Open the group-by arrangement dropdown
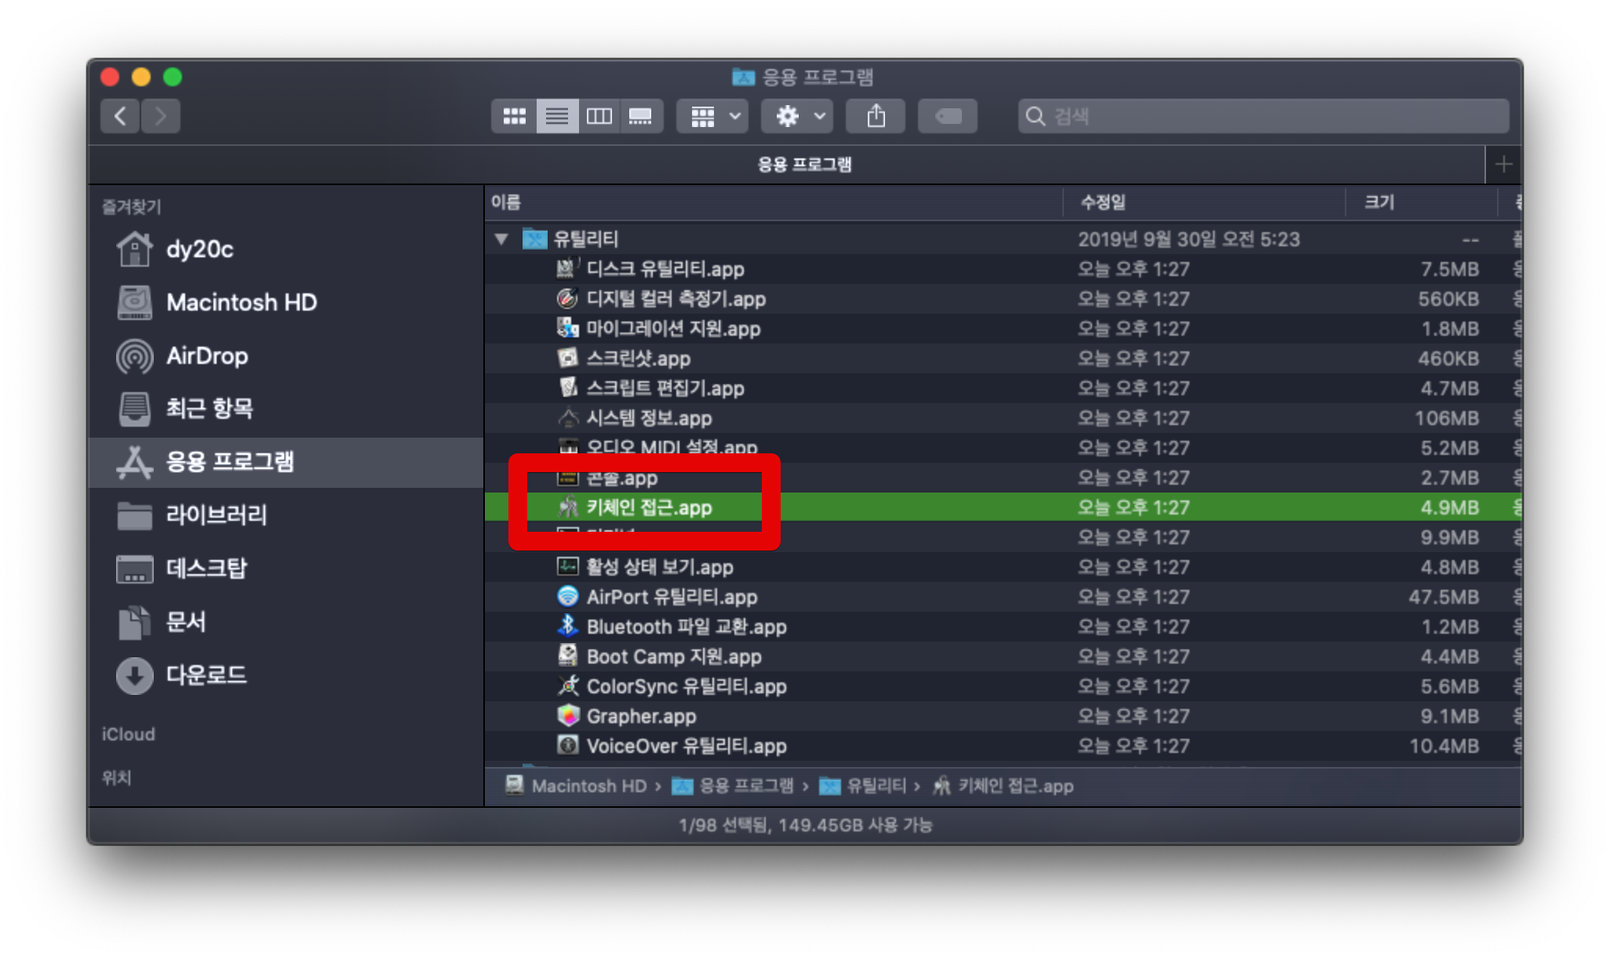 click(712, 116)
